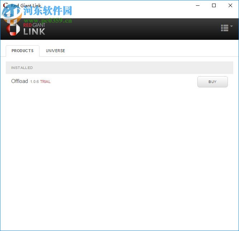This screenshot has width=239, height=231.
Task: Select the Offload product name
Action: coord(19,81)
